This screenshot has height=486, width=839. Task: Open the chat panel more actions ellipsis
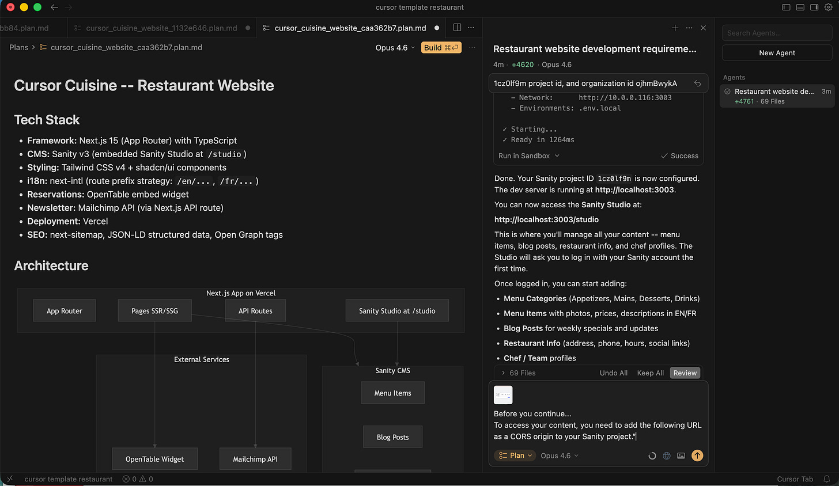tap(689, 28)
